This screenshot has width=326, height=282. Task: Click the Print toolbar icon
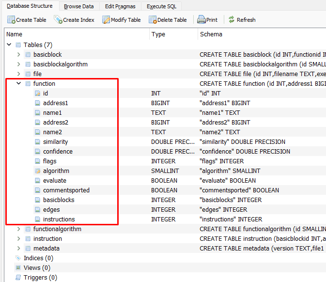[x=201, y=20]
